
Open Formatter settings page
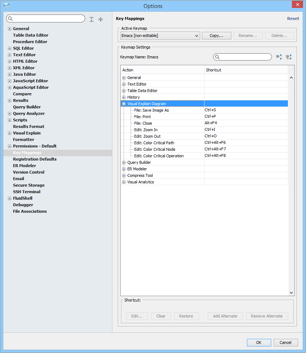click(x=24, y=140)
